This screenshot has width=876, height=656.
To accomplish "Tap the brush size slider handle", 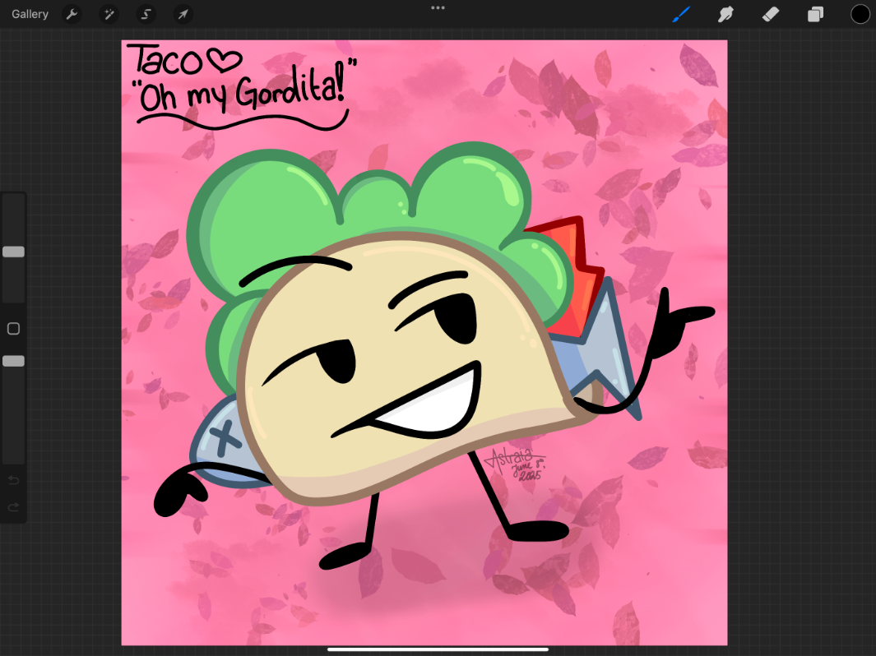I will point(13,252).
